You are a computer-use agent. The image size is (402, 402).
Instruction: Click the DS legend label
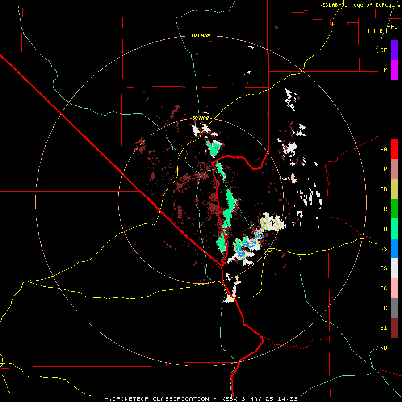pos(383,268)
